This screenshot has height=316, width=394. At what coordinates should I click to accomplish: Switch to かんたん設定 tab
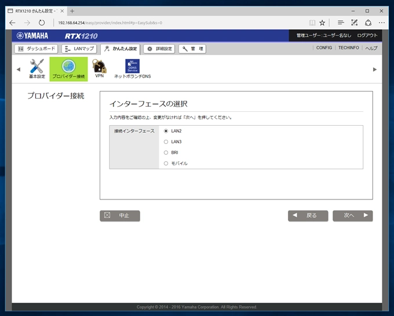coord(121,49)
